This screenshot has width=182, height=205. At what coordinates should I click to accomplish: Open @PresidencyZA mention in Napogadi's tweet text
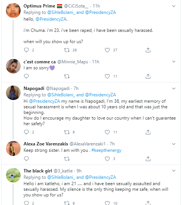(x=45, y=101)
